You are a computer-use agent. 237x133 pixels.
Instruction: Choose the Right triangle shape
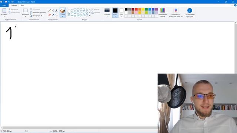click(69, 13)
